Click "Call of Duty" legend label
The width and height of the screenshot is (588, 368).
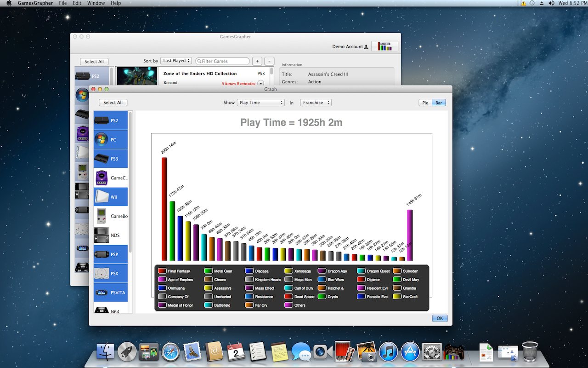point(305,288)
